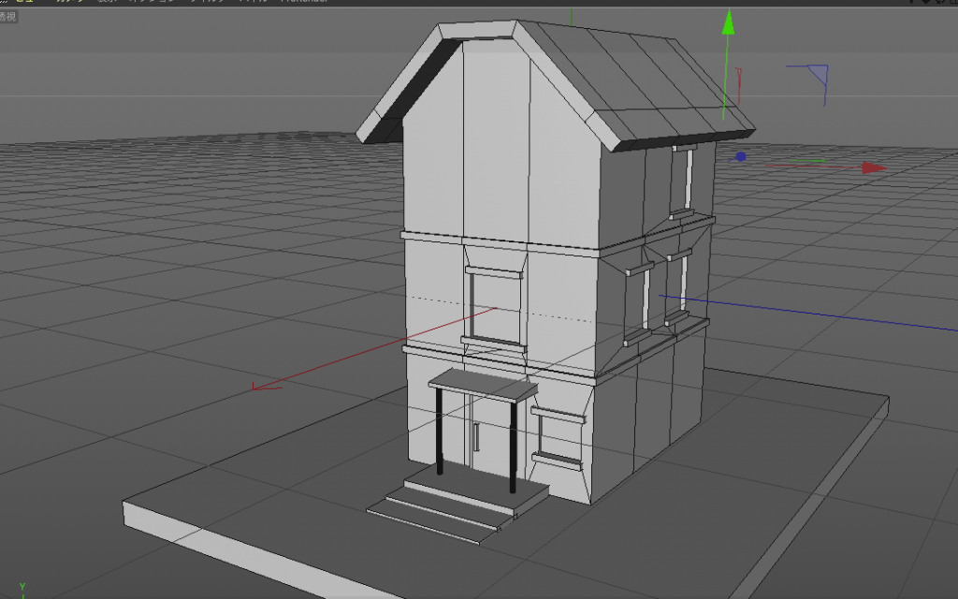Click the green Y-axis arrow handle
Viewport: 958px width, 599px height.
[x=728, y=22]
